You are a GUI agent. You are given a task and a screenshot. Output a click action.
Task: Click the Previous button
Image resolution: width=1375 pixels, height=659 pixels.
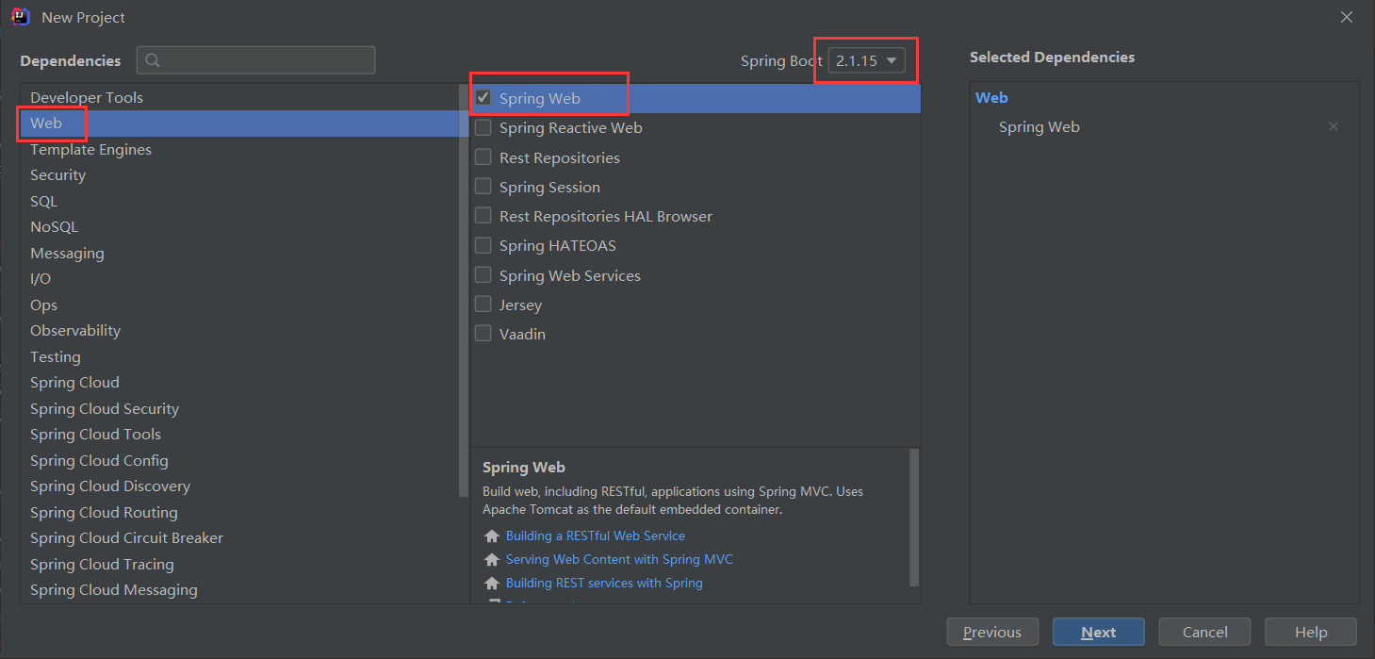pos(992,632)
